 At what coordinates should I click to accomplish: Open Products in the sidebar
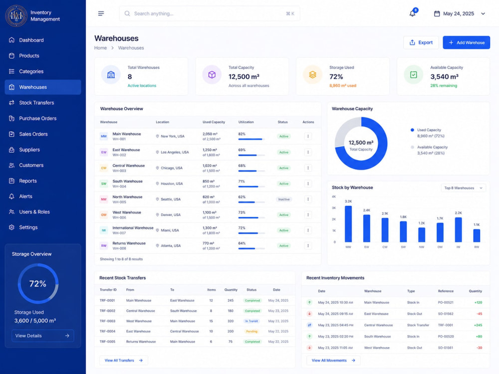point(42,56)
